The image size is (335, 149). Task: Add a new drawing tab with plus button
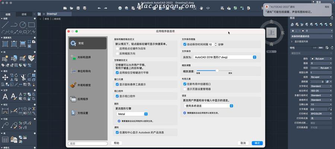[44, 14]
